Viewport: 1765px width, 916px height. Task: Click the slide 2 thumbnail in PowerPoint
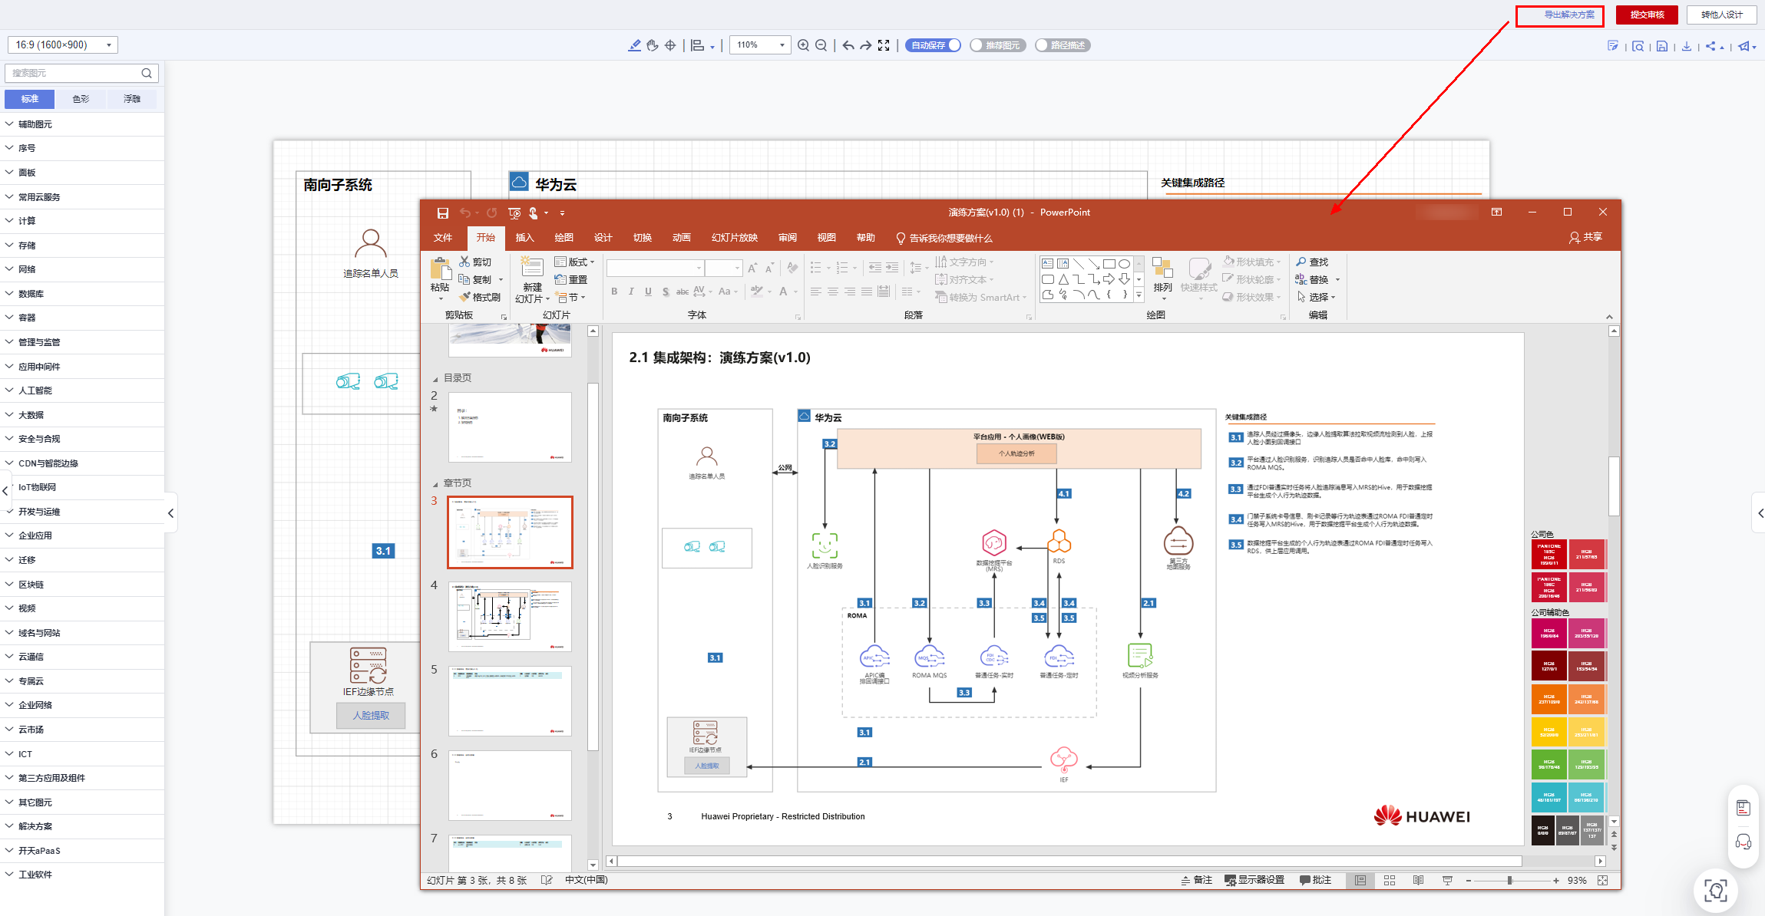pos(510,427)
